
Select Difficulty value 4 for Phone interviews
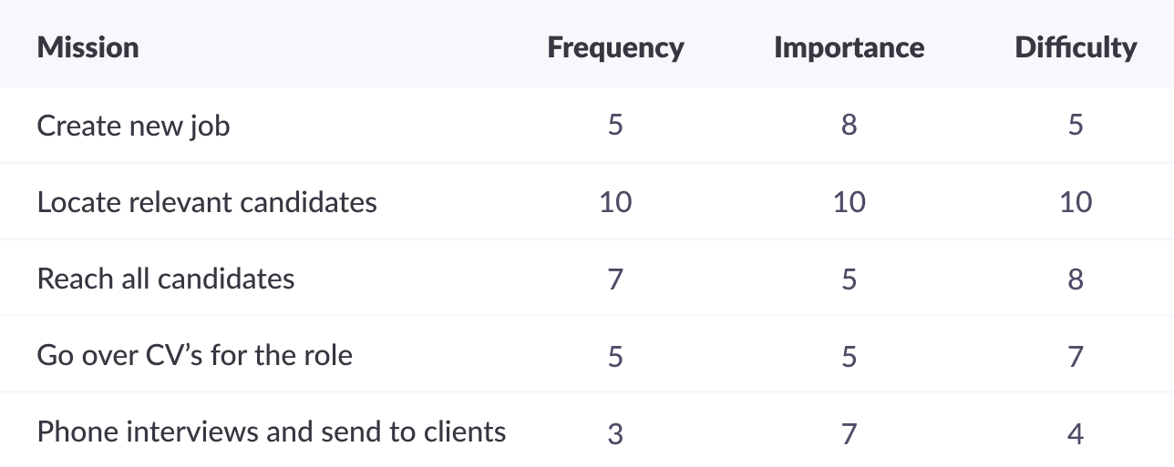[x=1076, y=434]
